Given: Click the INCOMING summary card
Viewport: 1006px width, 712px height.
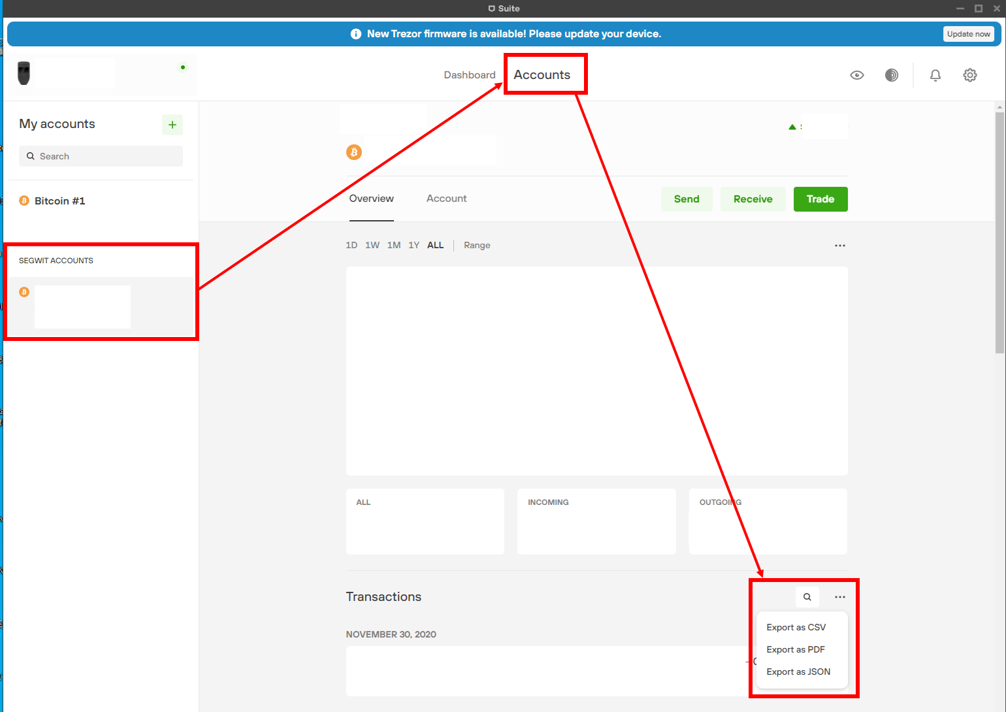Looking at the screenshot, I should pos(596,521).
